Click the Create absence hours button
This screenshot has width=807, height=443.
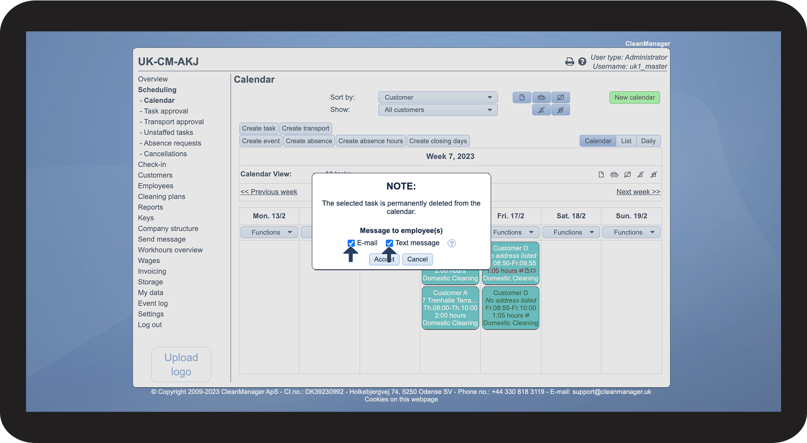tap(371, 141)
